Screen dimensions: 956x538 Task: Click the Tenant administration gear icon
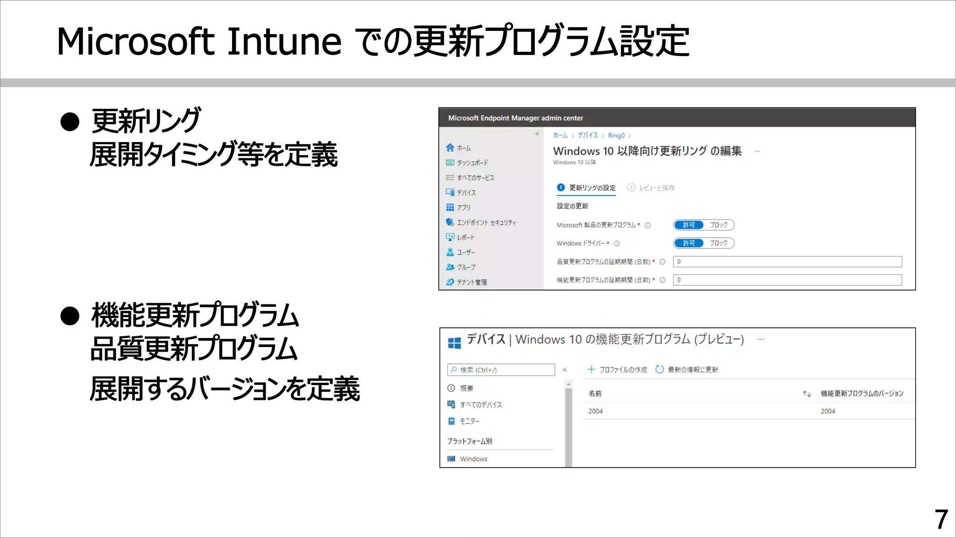(450, 282)
